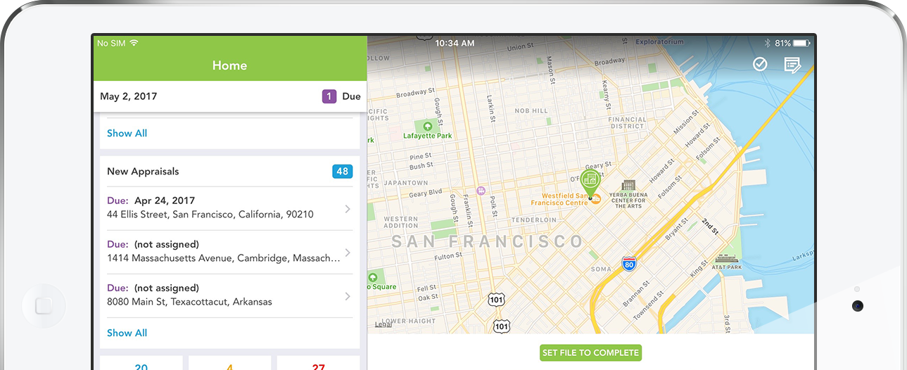This screenshot has width=907, height=370.
Task: Click the Home title bar
Action: [x=229, y=65]
